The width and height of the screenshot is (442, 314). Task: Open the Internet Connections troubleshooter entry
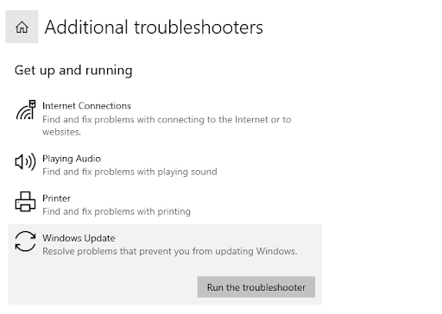[165, 118]
